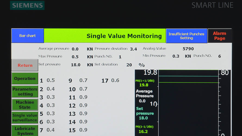Open the Lubricate System page
The width and height of the screenshot is (242, 136).
25,131
